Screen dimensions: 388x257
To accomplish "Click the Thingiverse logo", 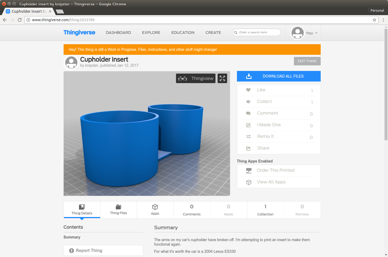I will [x=79, y=32].
